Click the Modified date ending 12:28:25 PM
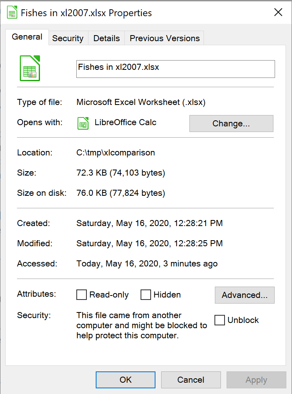This screenshot has height=394, width=292. pyautogui.click(x=149, y=243)
